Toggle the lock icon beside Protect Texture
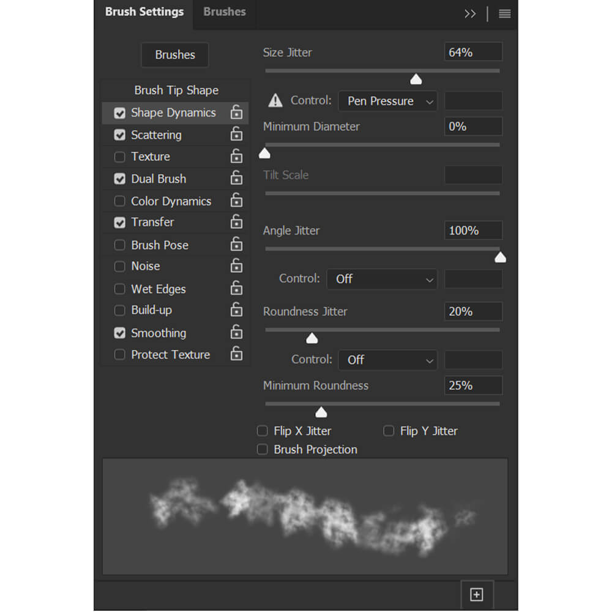 point(236,354)
